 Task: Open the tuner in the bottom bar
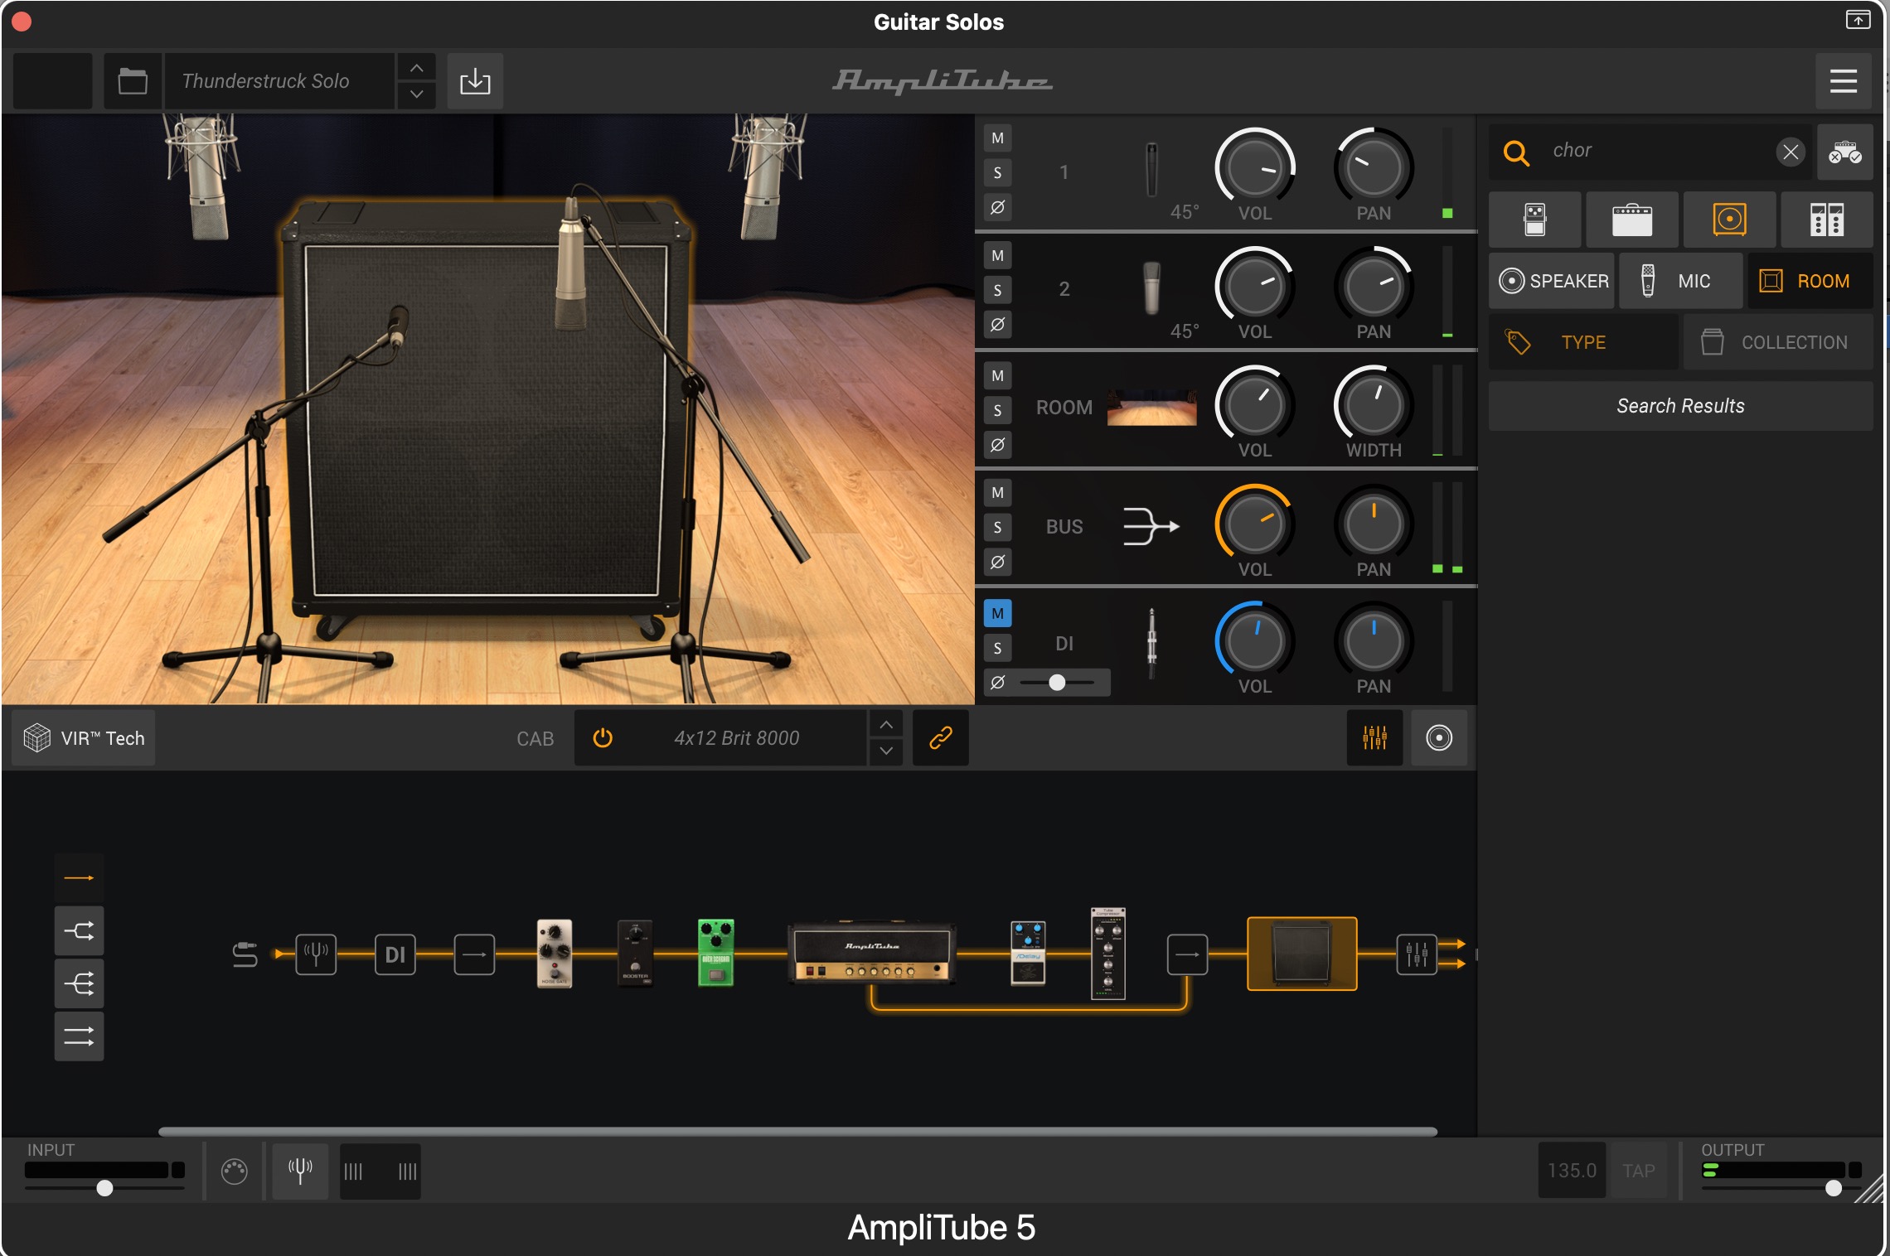click(300, 1171)
